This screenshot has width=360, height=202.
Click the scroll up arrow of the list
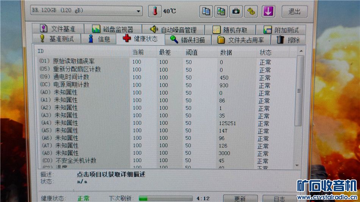(x=301, y=51)
